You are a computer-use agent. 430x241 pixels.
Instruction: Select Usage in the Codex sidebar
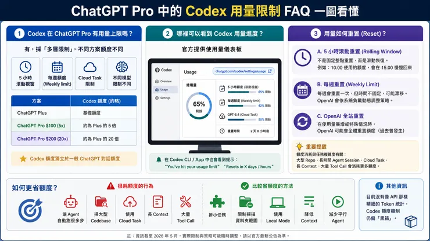166,89
